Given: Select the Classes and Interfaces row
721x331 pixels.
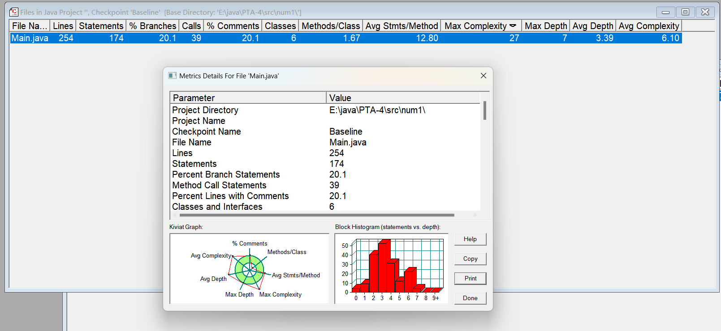Looking at the screenshot, I should (325, 206).
